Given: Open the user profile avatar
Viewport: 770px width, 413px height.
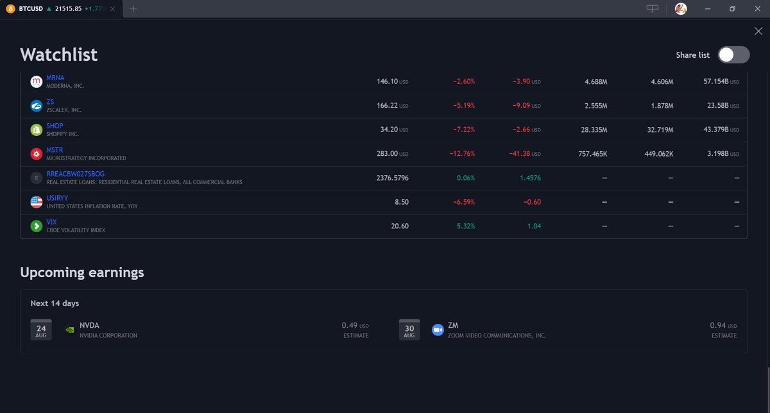Looking at the screenshot, I should pyautogui.click(x=681, y=8).
